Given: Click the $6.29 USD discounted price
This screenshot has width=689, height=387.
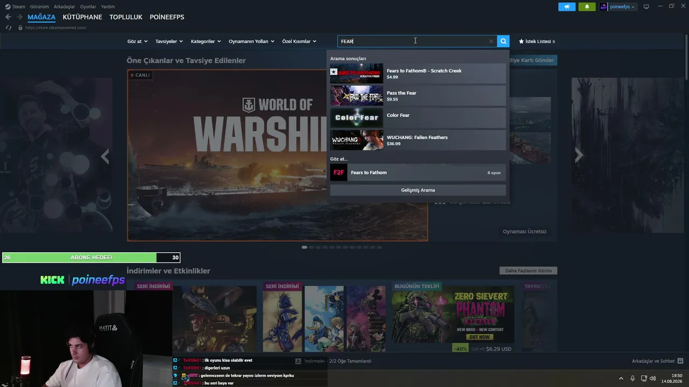Looking at the screenshot, I should (499, 349).
